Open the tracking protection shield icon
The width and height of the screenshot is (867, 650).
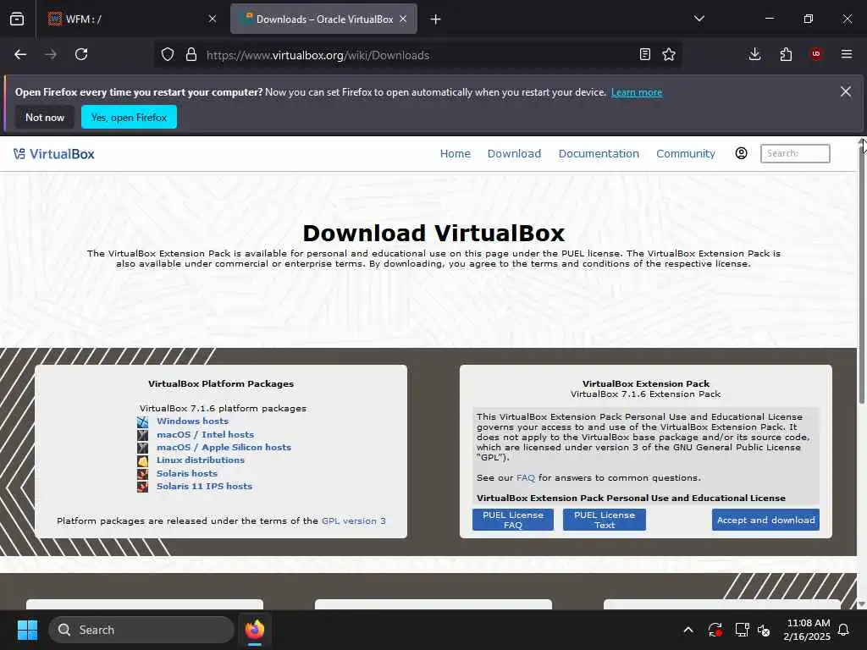click(x=168, y=54)
